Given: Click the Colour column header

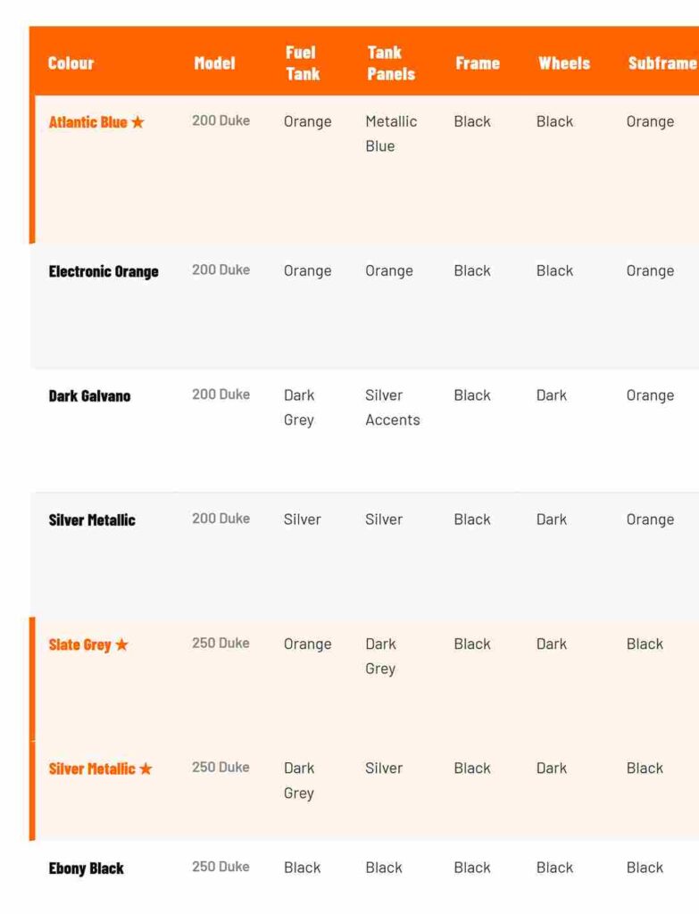Looking at the screenshot, I should click(71, 63).
